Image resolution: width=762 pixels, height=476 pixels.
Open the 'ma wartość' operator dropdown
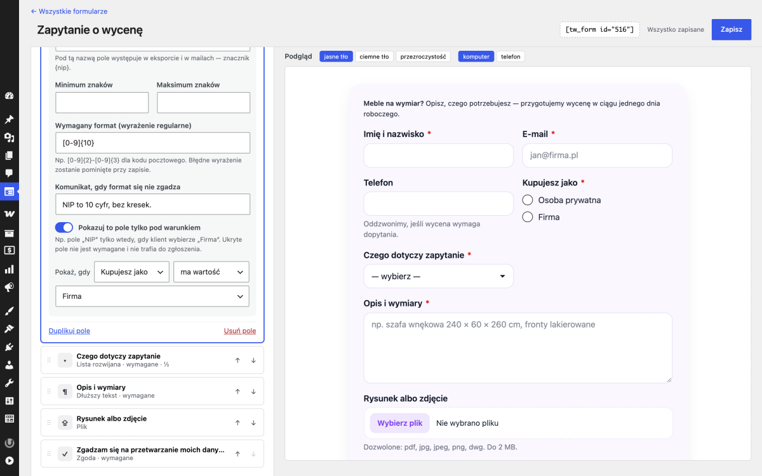[x=211, y=272]
